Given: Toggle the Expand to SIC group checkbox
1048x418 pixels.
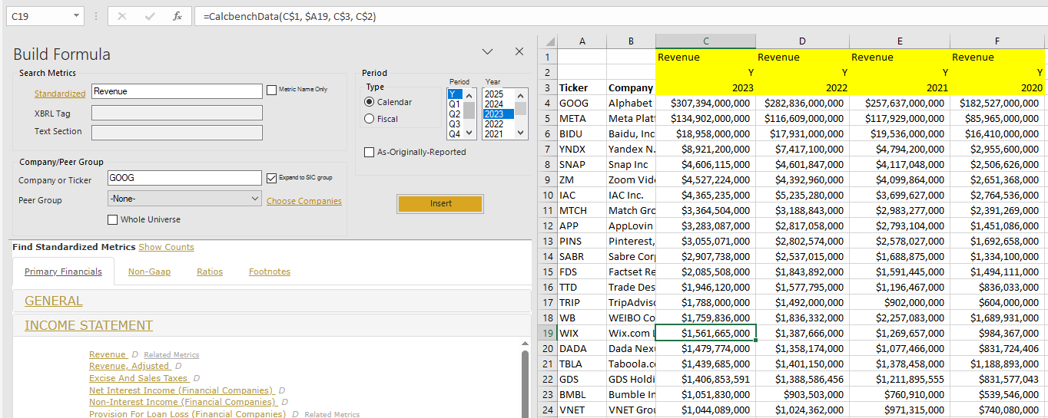Looking at the screenshot, I should (x=271, y=178).
